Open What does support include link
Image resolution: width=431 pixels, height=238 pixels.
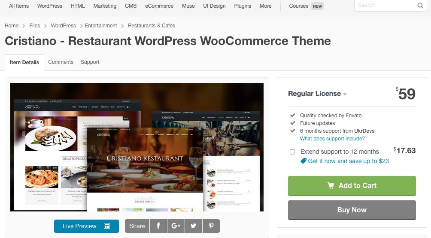pos(332,139)
